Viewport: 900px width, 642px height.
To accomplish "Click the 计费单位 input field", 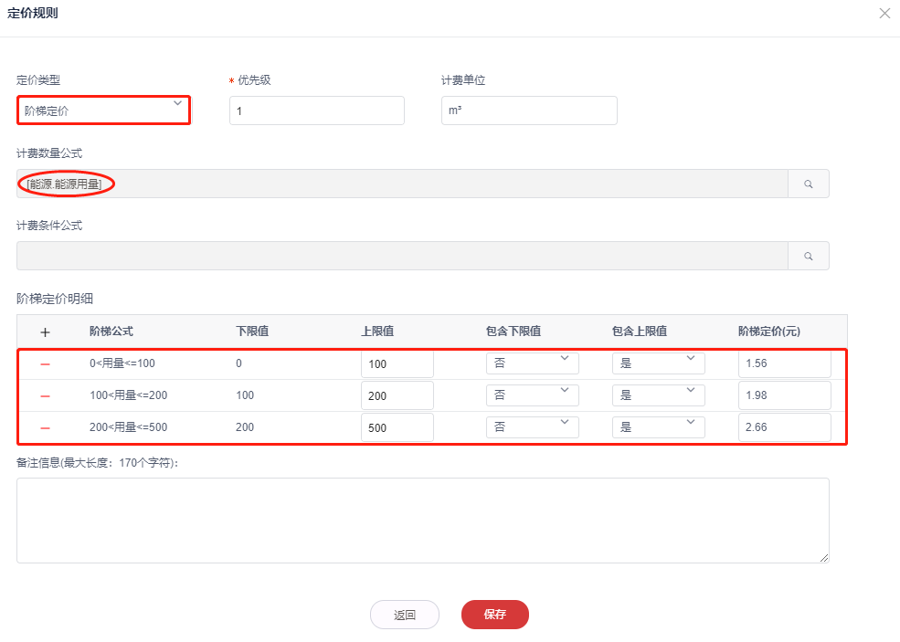I will 529,111.
